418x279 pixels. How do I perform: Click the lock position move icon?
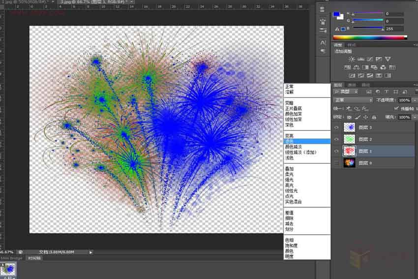coord(366,117)
